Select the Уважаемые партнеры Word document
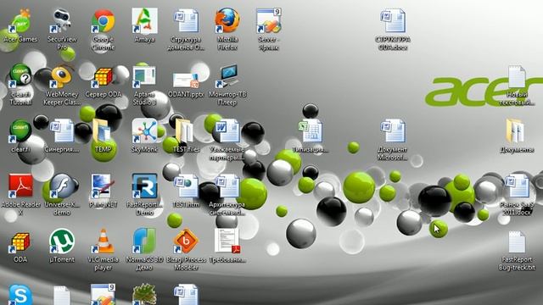543x305 pixels. 227,130
